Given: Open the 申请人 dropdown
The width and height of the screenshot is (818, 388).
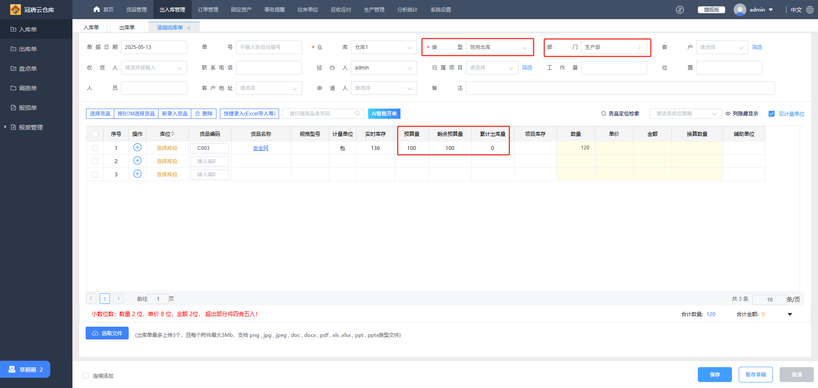Looking at the screenshot, I should 384,88.
